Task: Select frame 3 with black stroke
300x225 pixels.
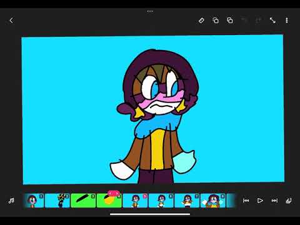Action: pos(83,201)
